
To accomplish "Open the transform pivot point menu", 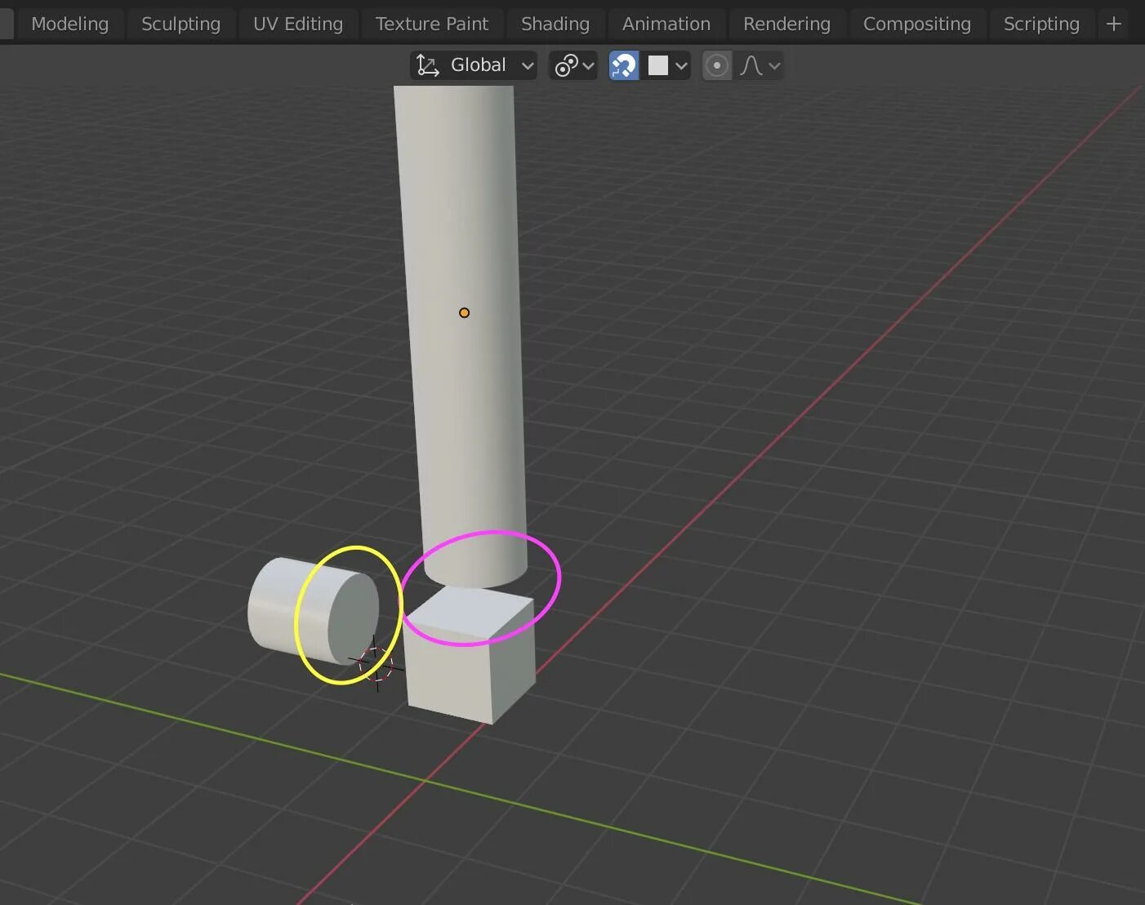I will tap(573, 65).
